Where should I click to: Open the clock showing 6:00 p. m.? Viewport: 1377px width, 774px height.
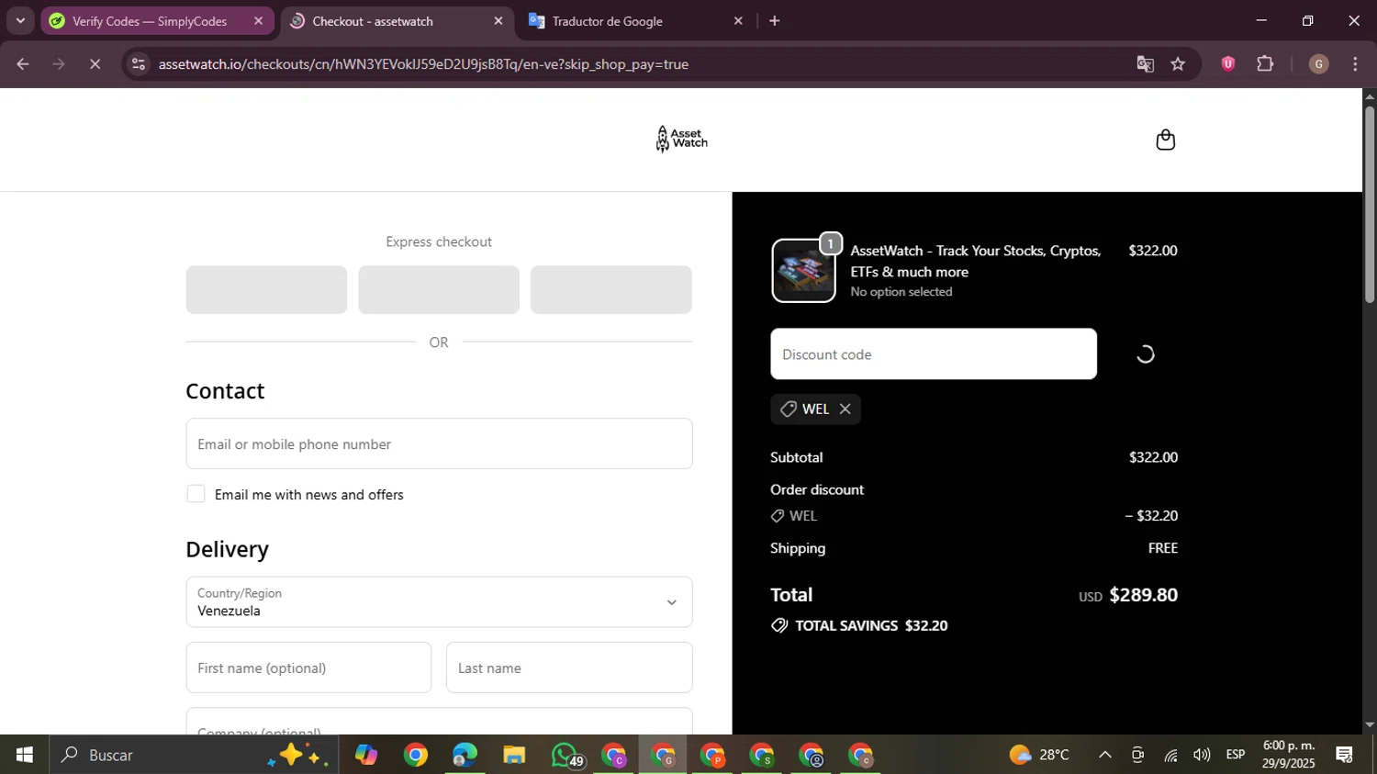pos(1289,755)
